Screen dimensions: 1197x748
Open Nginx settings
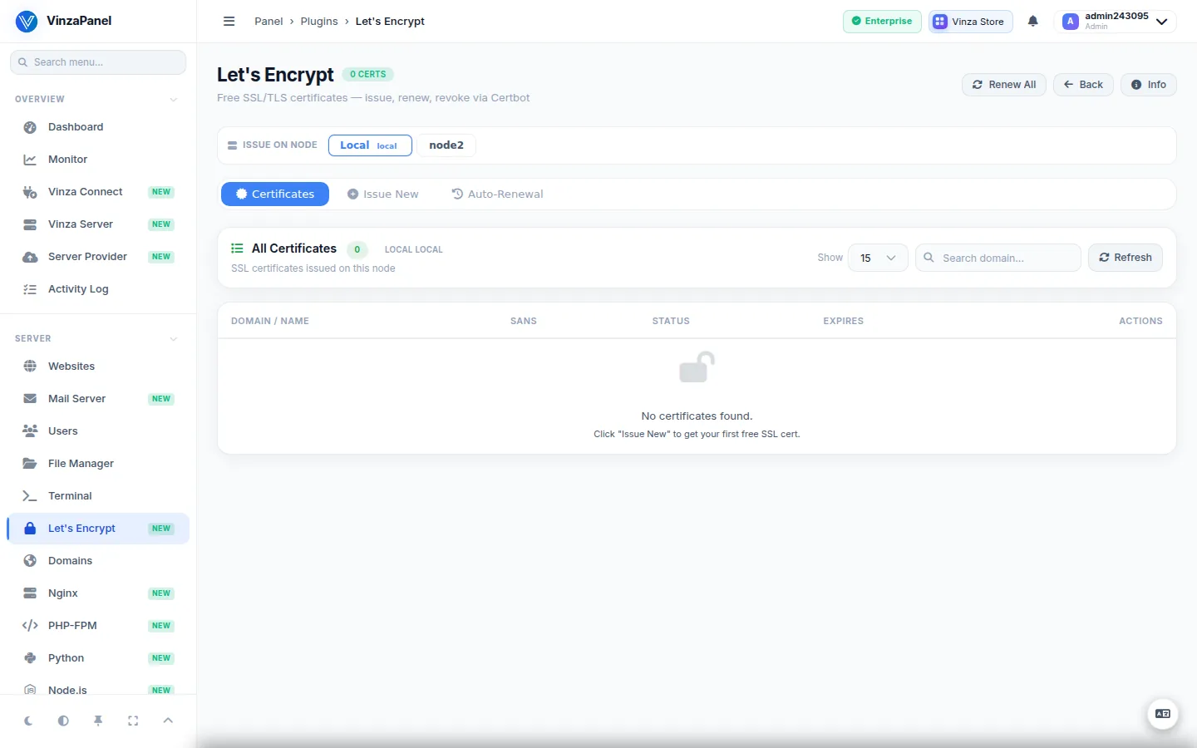point(98,593)
